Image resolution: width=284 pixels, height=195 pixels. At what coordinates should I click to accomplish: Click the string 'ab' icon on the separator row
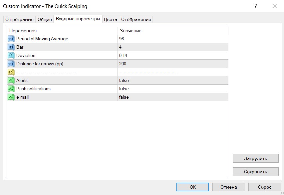tap(11, 72)
